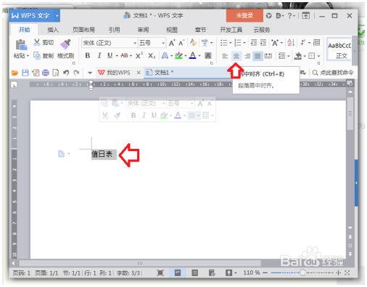Click the 点此查找命令 search command box
This screenshot has height=287, width=367.
(x=333, y=73)
